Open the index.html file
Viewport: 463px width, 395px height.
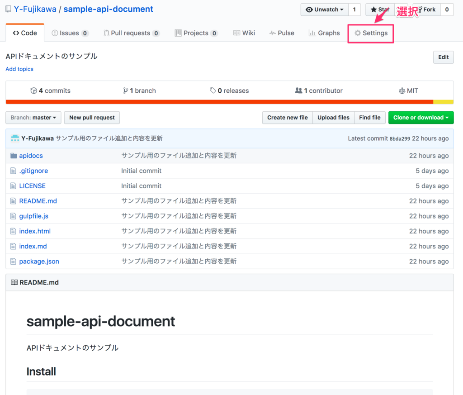tap(35, 231)
